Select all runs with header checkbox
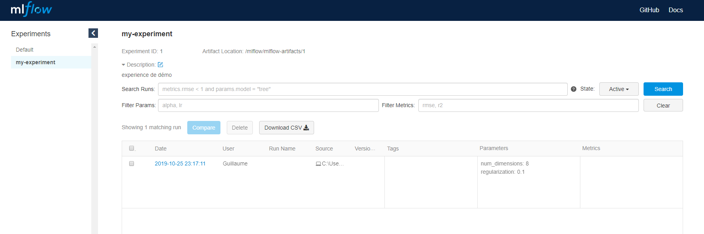 pyautogui.click(x=132, y=149)
